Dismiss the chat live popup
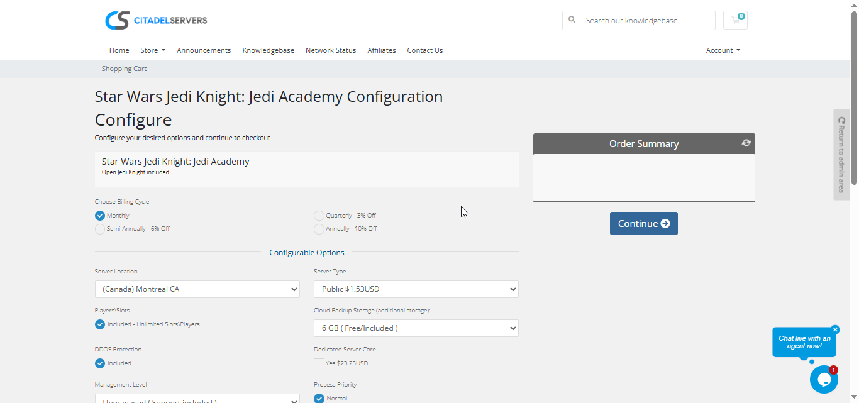This screenshot has height=403, width=859. tap(835, 329)
